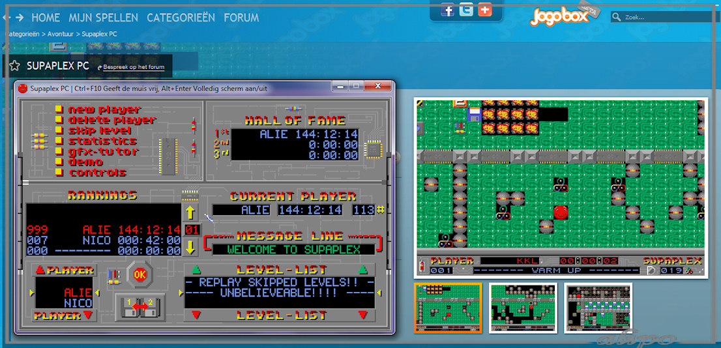Image resolution: width=721 pixels, height=348 pixels.
Task: Open the FORUM menu
Action: coord(241,18)
